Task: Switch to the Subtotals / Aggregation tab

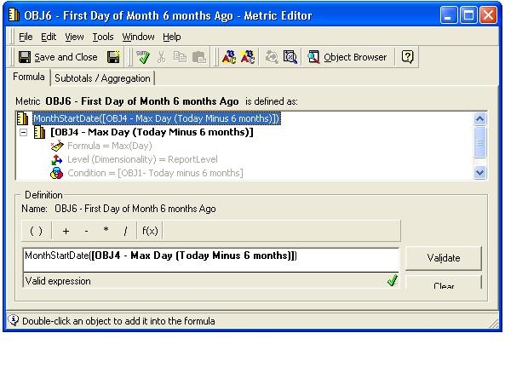Action: [x=102, y=78]
